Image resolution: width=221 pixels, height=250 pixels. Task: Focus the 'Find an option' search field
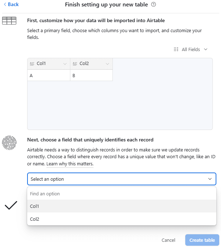click(121, 194)
